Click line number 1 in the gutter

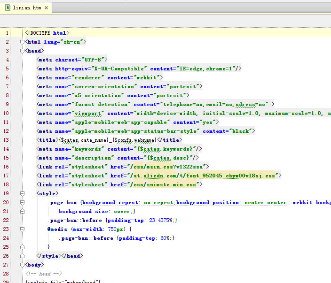tap(7, 33)
